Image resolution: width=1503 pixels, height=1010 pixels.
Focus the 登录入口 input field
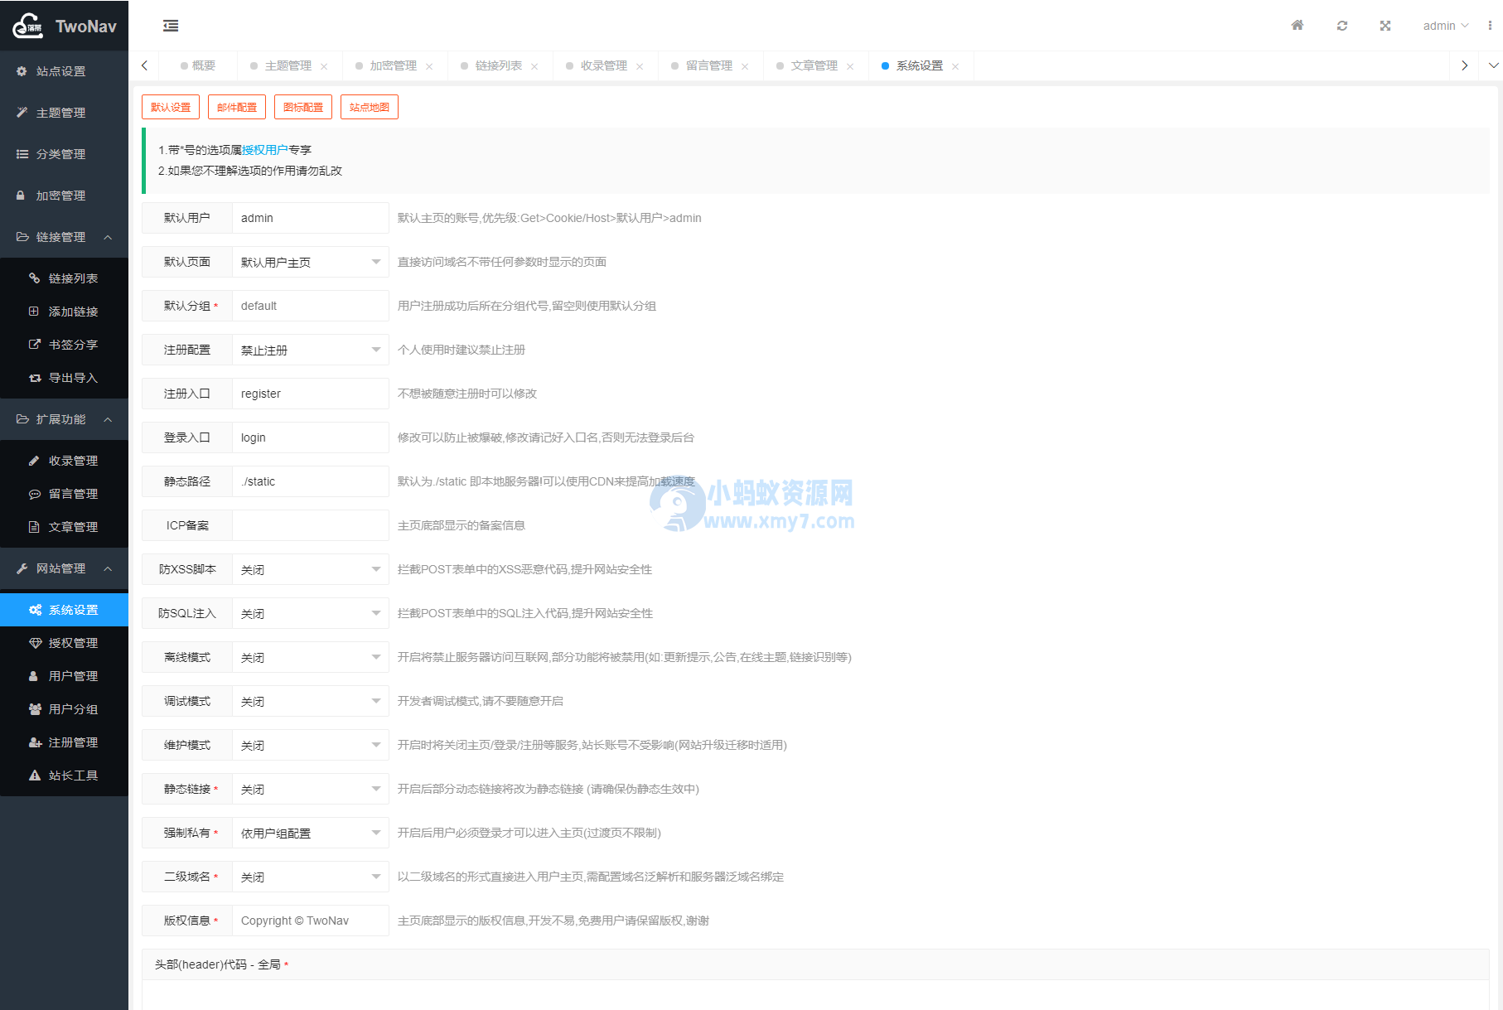(x=311, y=437)
